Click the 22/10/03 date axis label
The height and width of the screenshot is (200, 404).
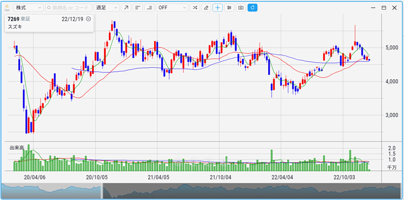pos(344,177)
